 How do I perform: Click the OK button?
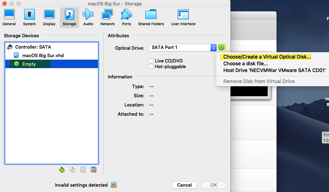[214, 185]
